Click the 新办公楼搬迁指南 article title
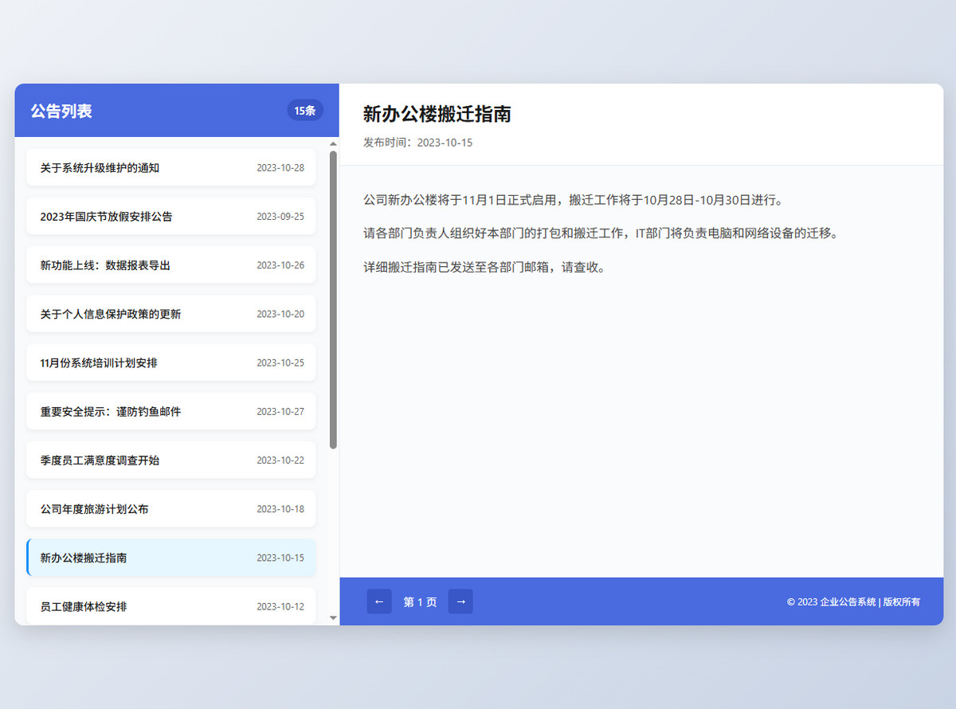This screenshot has height=709, width=956. click(437, 115)
